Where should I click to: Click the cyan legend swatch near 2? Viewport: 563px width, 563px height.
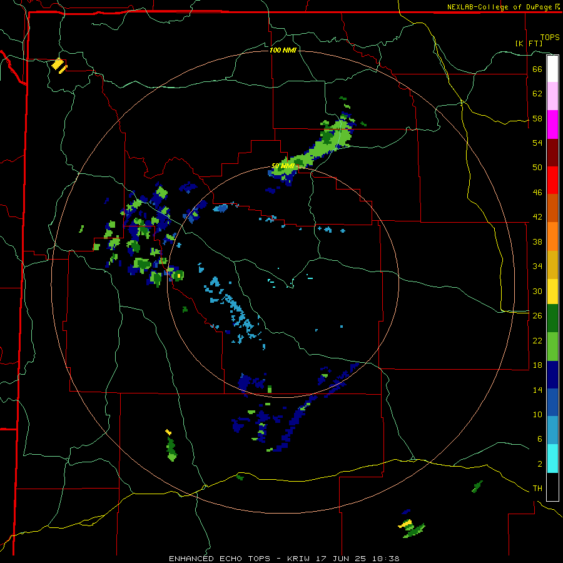(552, 459)
